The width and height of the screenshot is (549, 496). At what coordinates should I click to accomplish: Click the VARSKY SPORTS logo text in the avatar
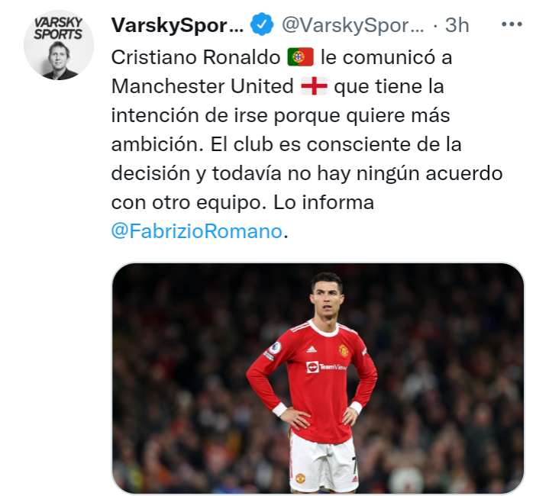[58, 28]
